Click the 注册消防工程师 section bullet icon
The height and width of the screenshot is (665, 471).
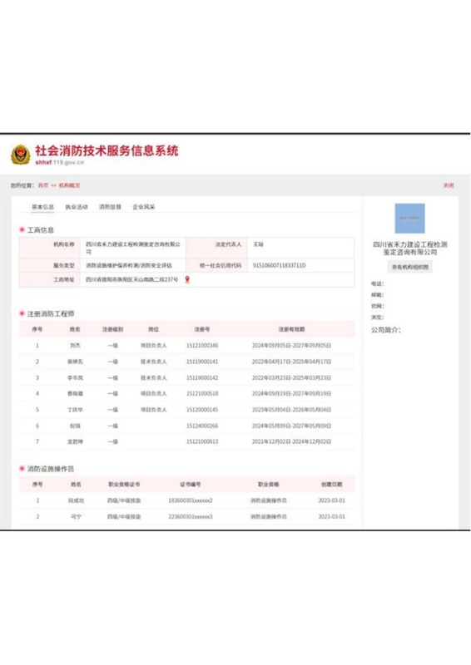coord(22,313)
